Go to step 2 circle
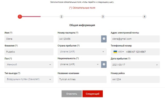The height and width of the screenshot is (98, 165). 61,17
